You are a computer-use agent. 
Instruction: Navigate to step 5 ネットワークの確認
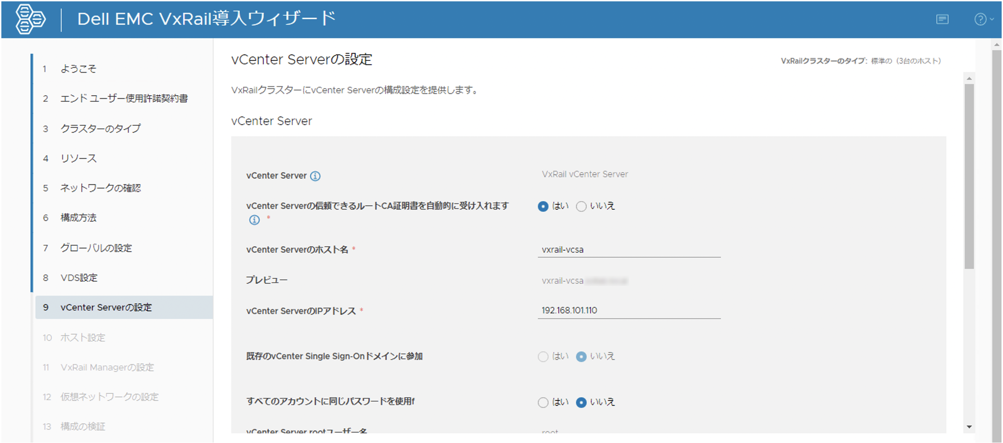coord(100,188)
